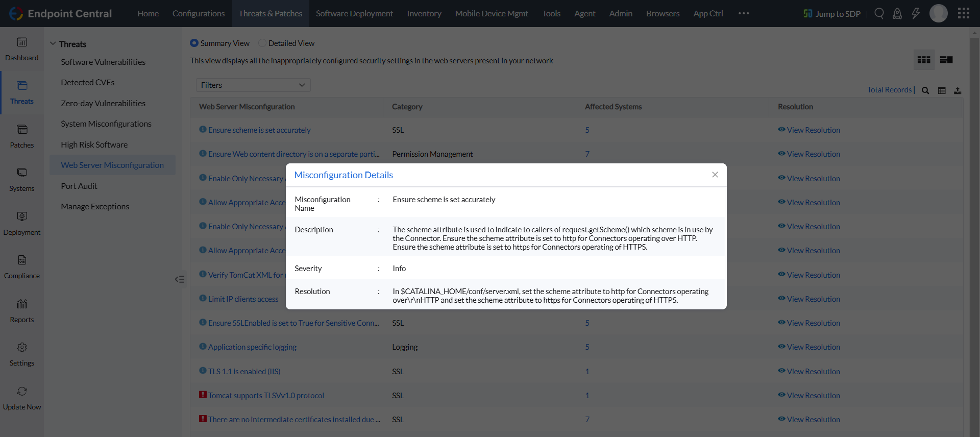
Task: Open the Software Deployment menu
Action: click(x=354, y=13)
